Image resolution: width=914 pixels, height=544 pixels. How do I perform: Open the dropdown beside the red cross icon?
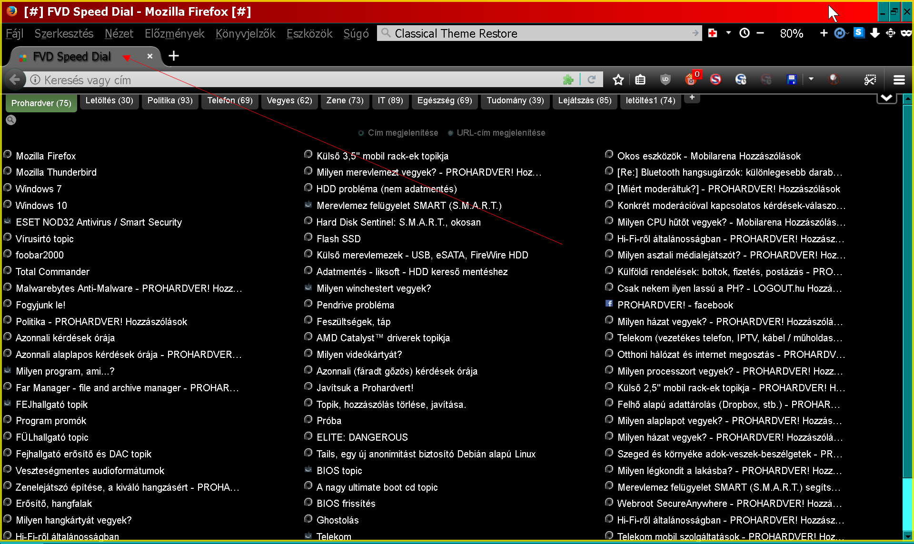click(x=728, y=33)
